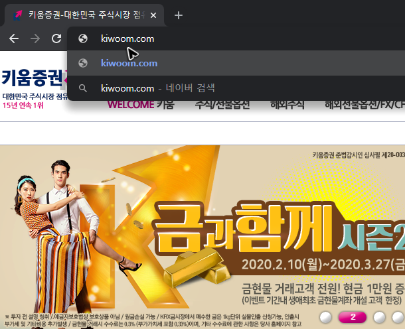The image size is (405, 329).
Task: Close the 키움증권 browser tab
Action: (153, 15)
